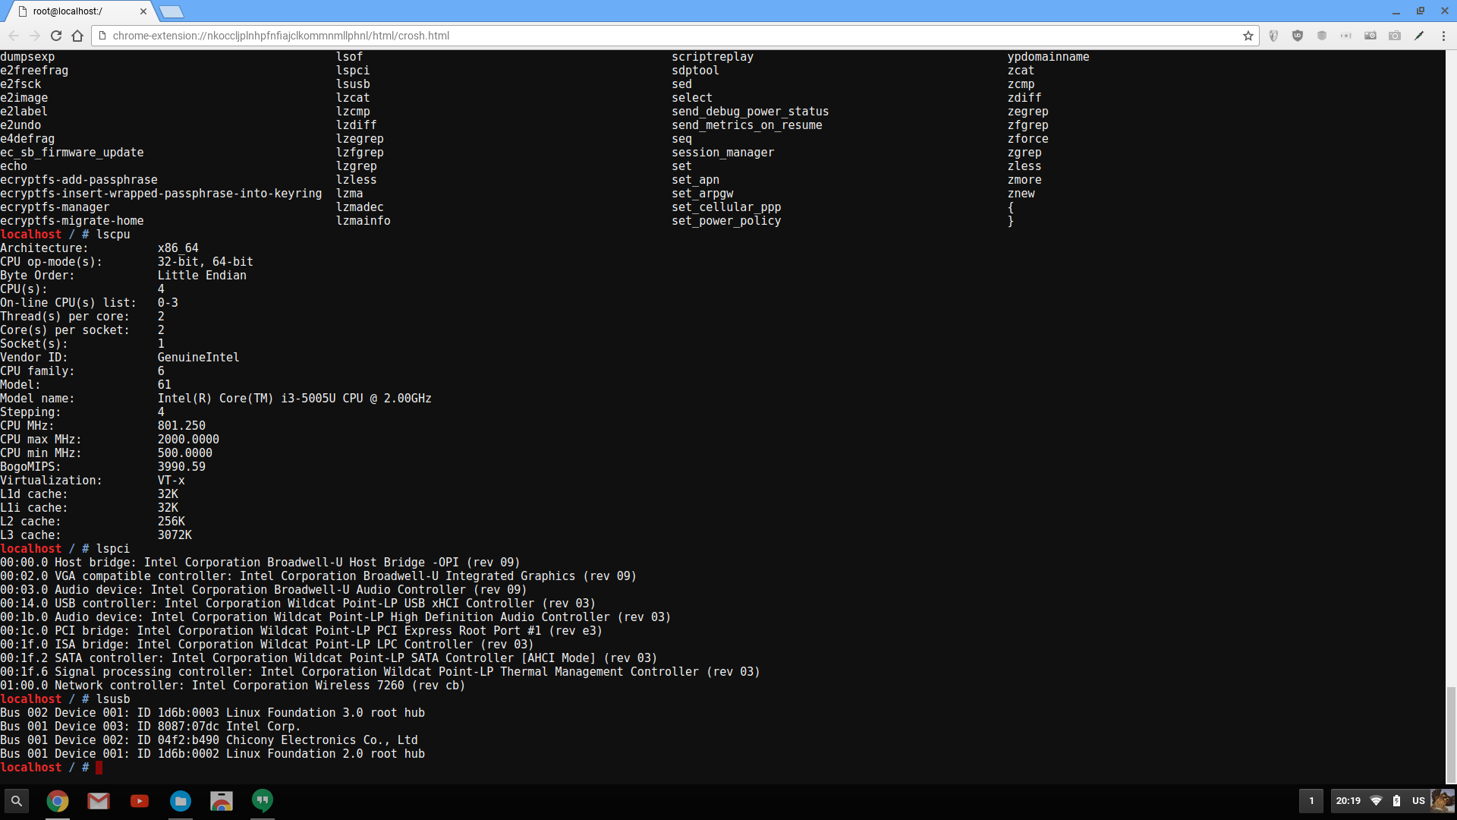
Task: Click the crosh.html address bar
Action: pyautogui.click(x=668, y=36)
